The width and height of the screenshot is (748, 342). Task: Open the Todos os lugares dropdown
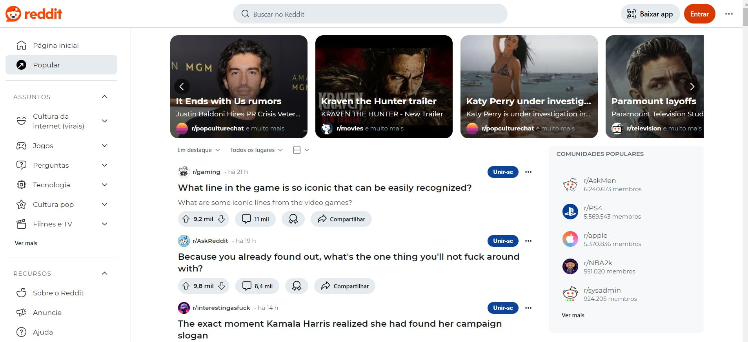[256, 150]
